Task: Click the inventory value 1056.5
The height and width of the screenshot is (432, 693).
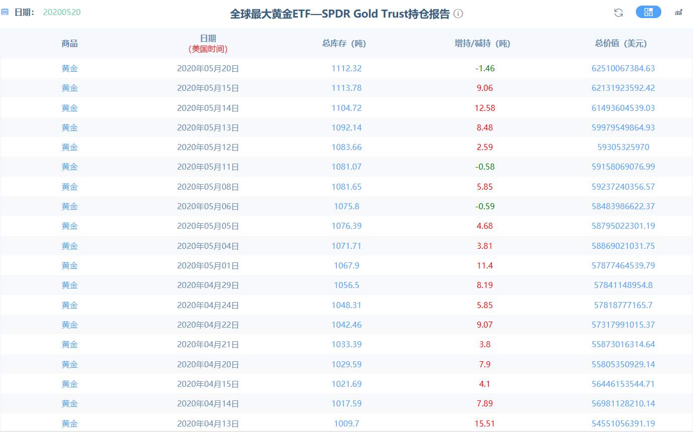Action: point(347,285)
